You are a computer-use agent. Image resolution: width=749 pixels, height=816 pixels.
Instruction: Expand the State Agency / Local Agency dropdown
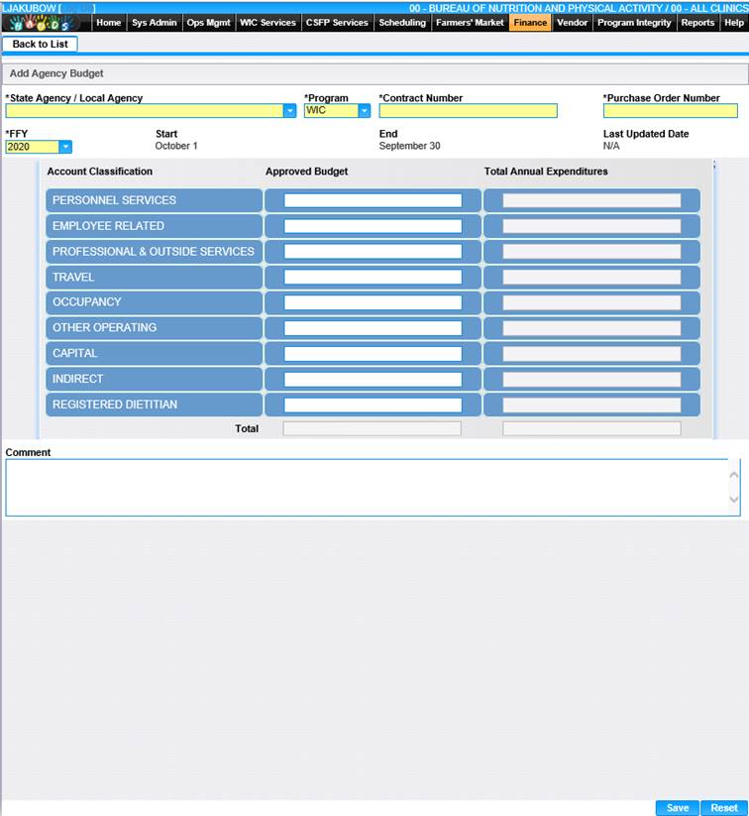point(289,111)
